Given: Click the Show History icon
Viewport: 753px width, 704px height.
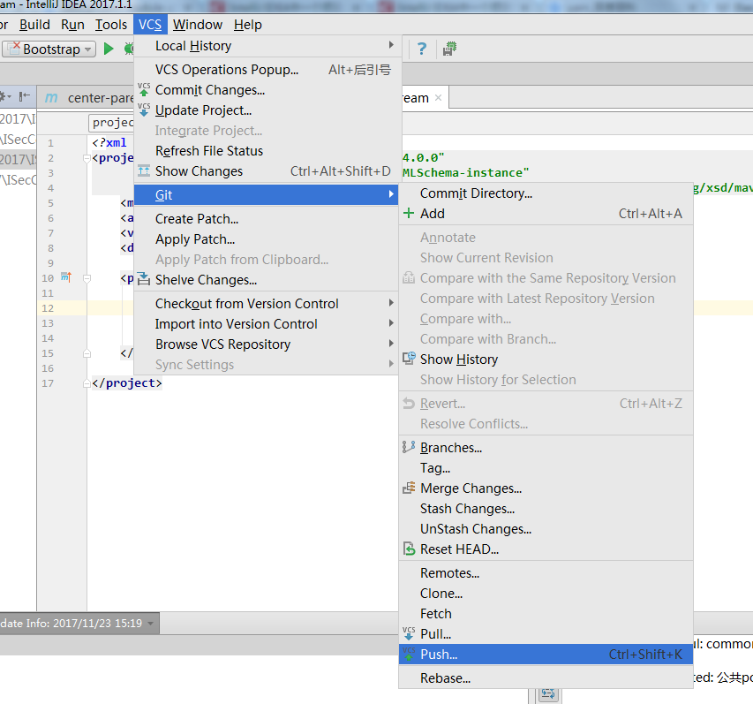Looking at the screenshot, I should coord(409,359).
